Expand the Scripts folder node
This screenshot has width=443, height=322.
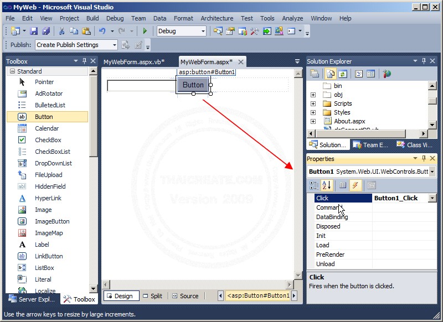point(313,104)
